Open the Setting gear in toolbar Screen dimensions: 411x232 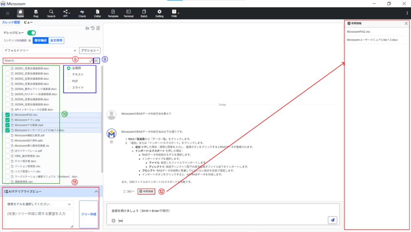click(x=159, y=13)
